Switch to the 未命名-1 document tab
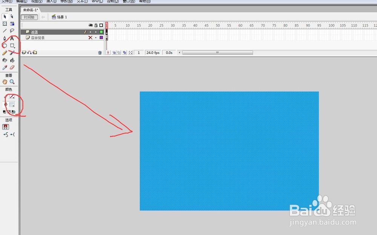 [31, 10]
